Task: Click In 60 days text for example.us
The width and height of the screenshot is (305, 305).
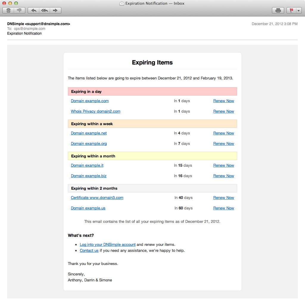Action: coord(183,208)
